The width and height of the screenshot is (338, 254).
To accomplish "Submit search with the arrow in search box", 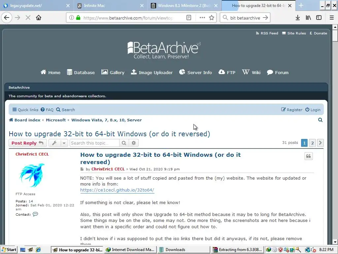I will [x=265, y=18].
